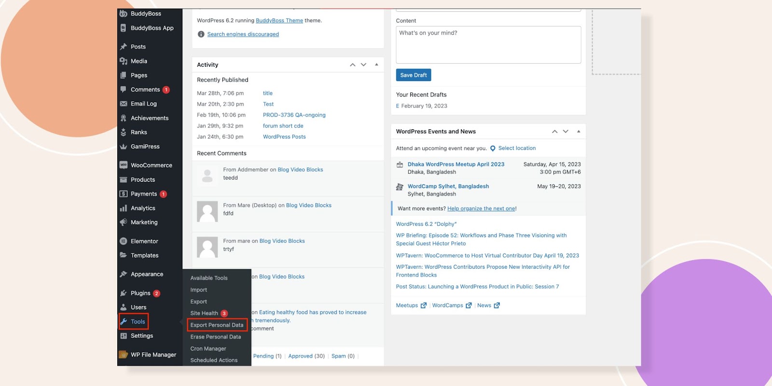The width and height of the screenshot is (772, 386).
Task: Open Scheduled Actions submenu item
Action: pyautogui.click(x=214, y=360)
